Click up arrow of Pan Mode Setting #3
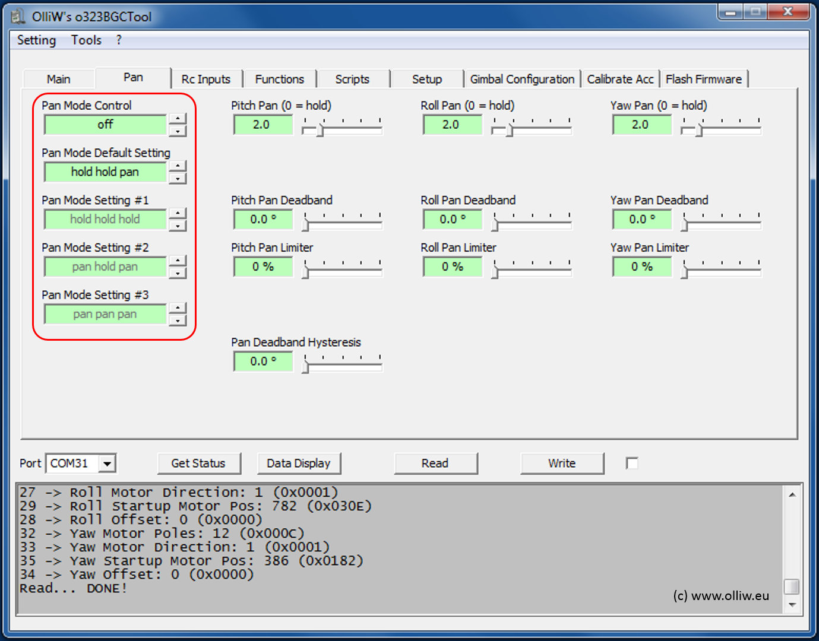Image resolution: width=819 pixels, height=641 pixels. pyautogui.click(x=178, y=308)
